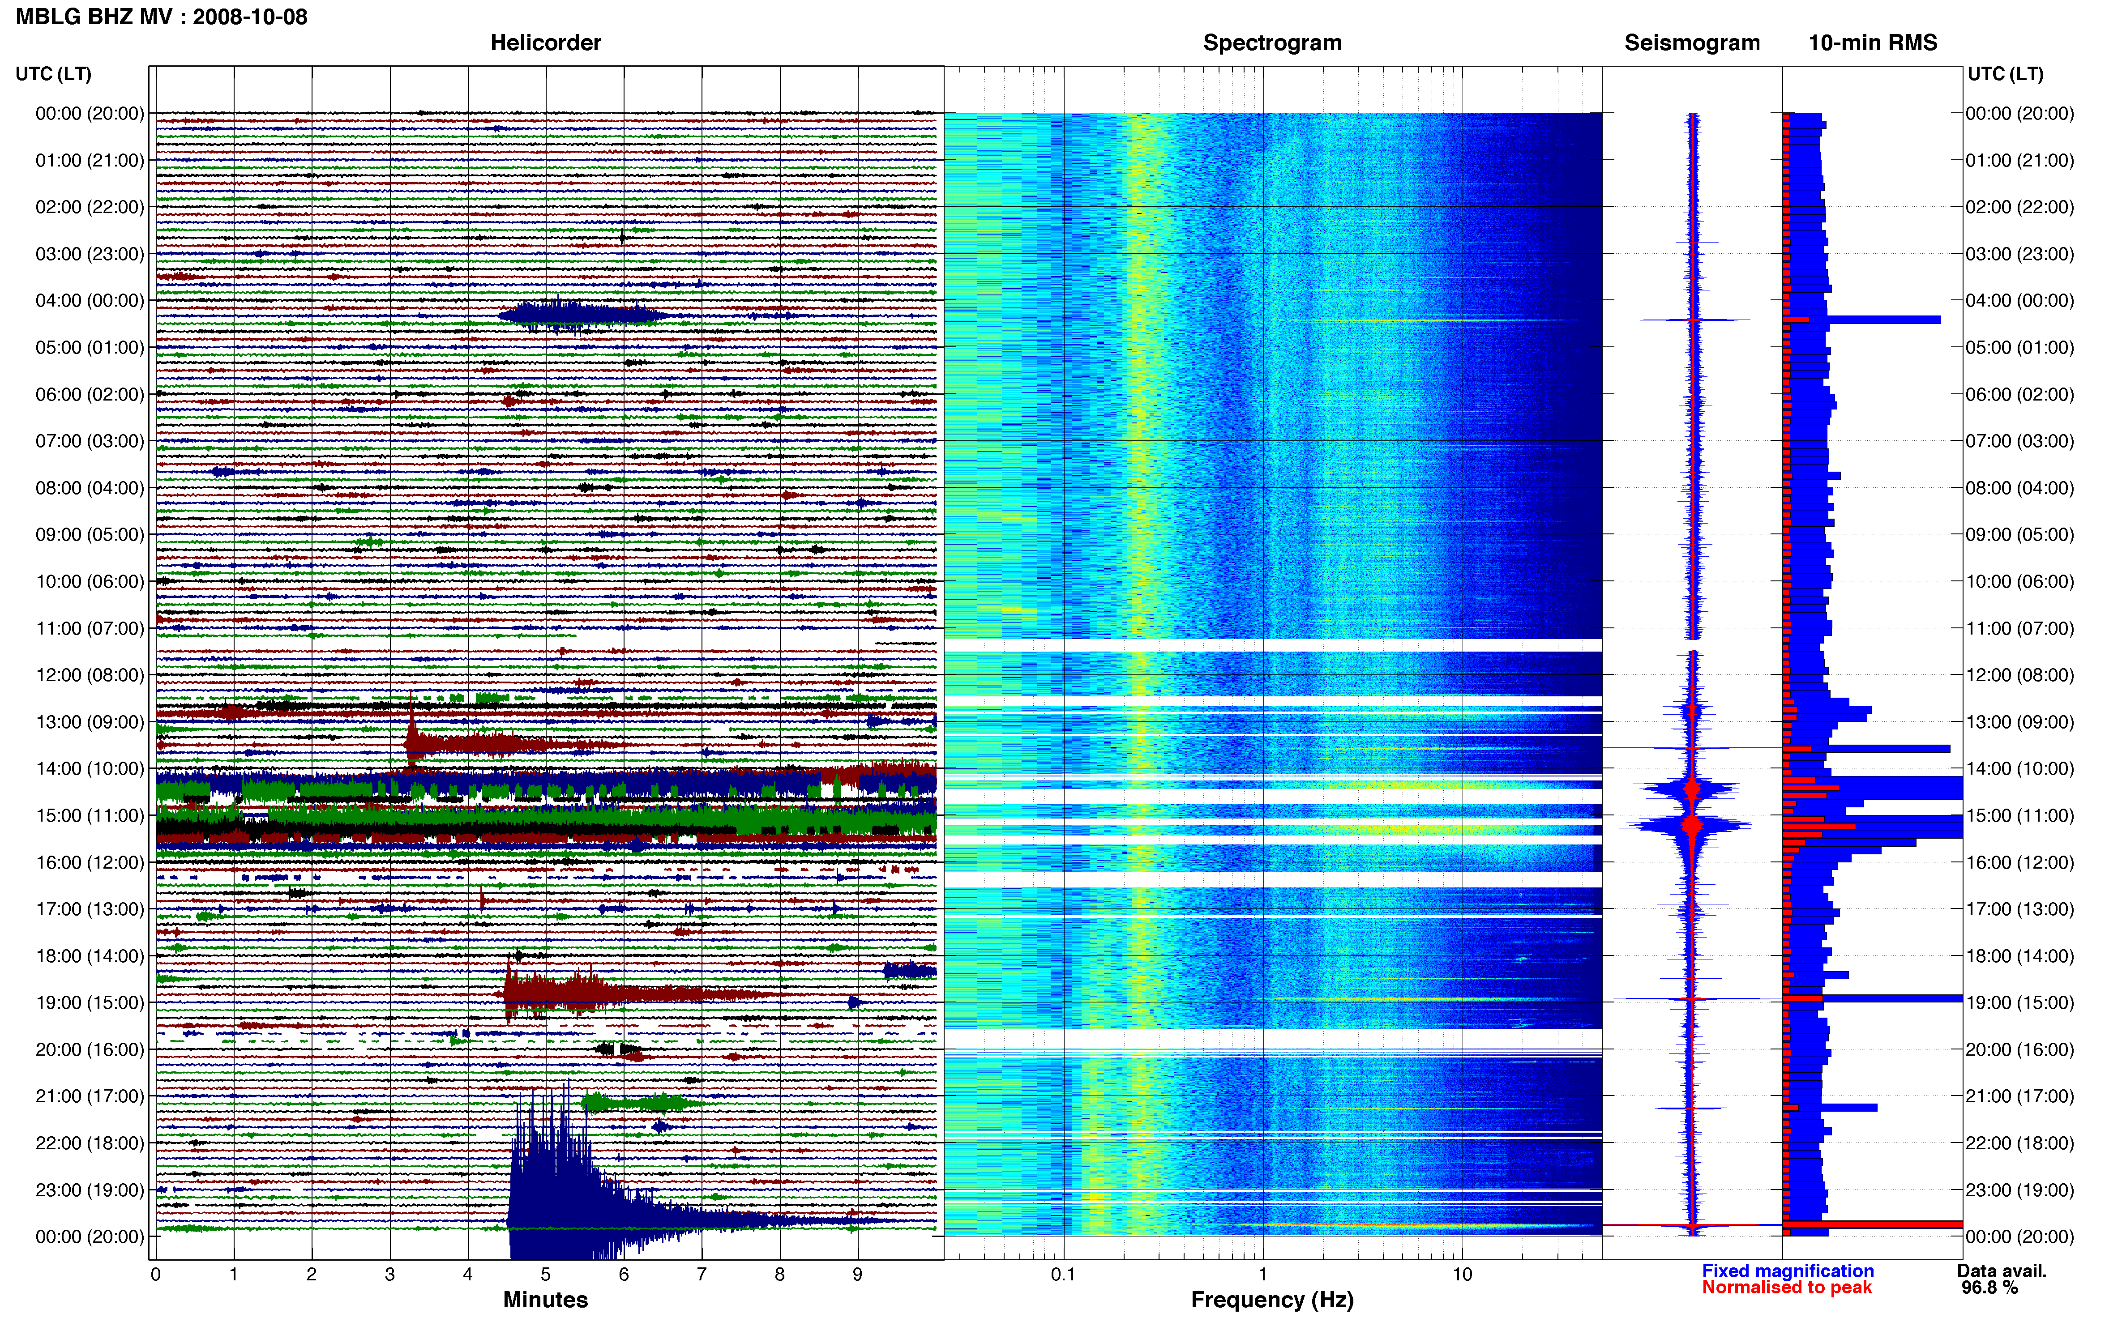The width and height of the screenshot is (2122, 1326).
Task: Click Helicorder time label 14:00 (10:00)
Action: point(90,769)
